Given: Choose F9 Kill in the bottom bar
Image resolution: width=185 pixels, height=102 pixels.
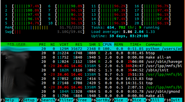Looking at the screenshot, I should tap(155, 100).
